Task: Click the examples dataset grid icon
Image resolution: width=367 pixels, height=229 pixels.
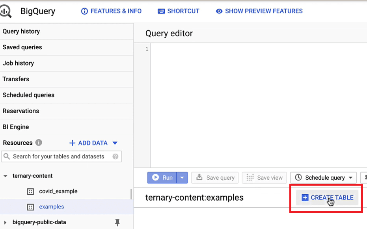Action: pos(30,207)
